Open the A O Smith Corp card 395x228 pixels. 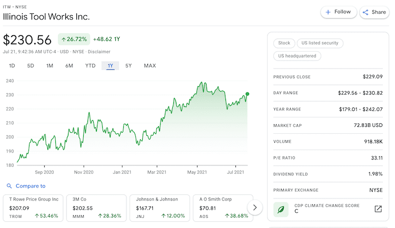pyautogui.click(x=223, y=208)
